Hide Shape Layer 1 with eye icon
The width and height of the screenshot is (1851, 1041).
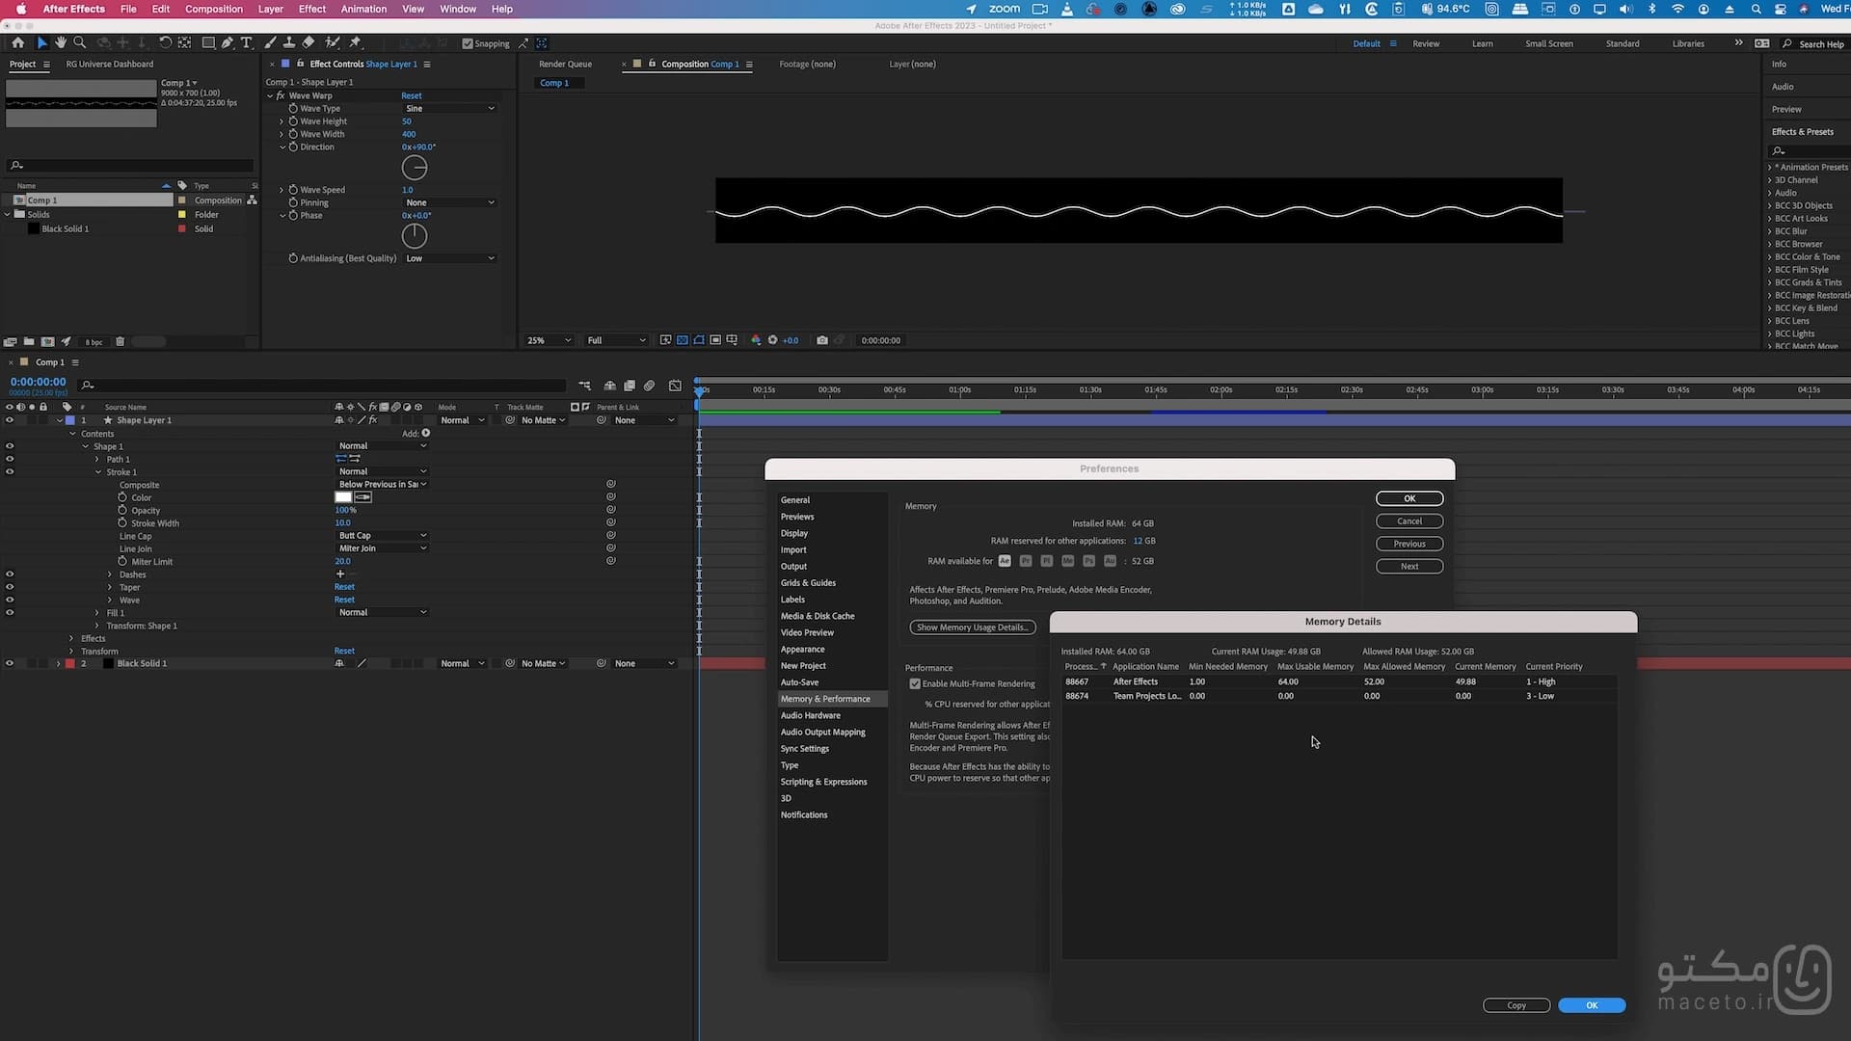click(x=10, y=420)
